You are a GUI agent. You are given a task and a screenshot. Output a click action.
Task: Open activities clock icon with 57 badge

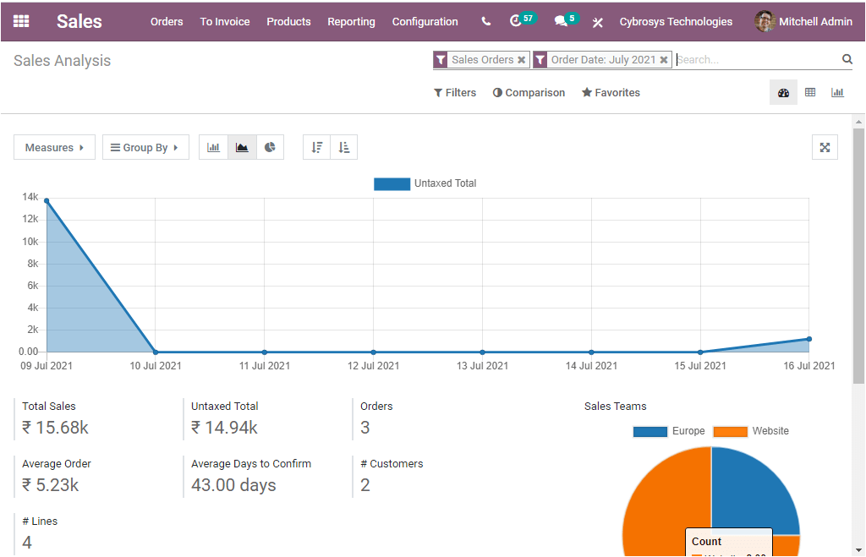[x=521, y=20]
